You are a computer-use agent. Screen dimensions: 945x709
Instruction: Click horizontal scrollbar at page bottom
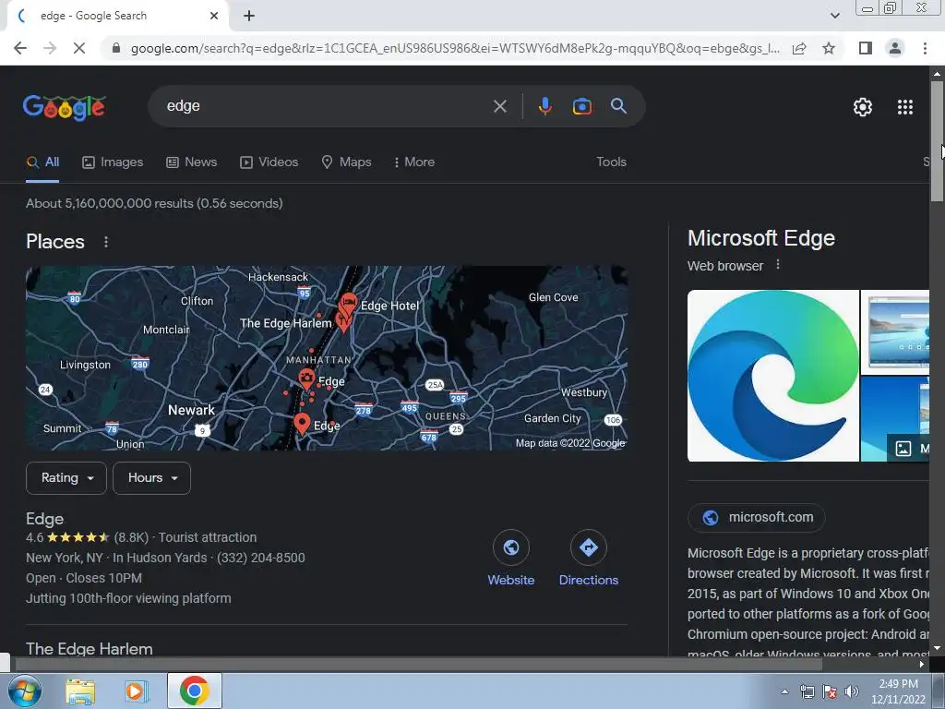point(419,664)
